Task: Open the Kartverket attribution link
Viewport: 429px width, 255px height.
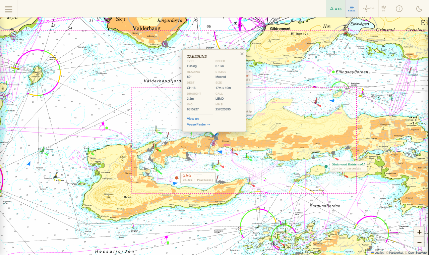Action: click(395, 253)
